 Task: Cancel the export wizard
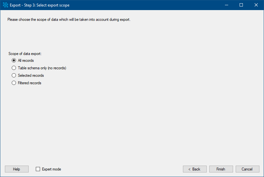pyautogui.click(x=247, y=169)
